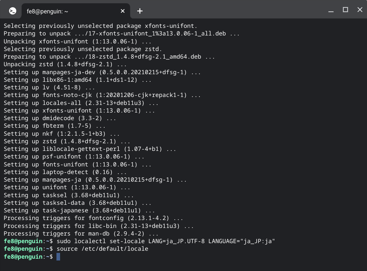The width and height of the screenshot is (367, 271).
Task: Click the 'Preparing to unpack .../18-zstd' line
Action: coord(109,57)
